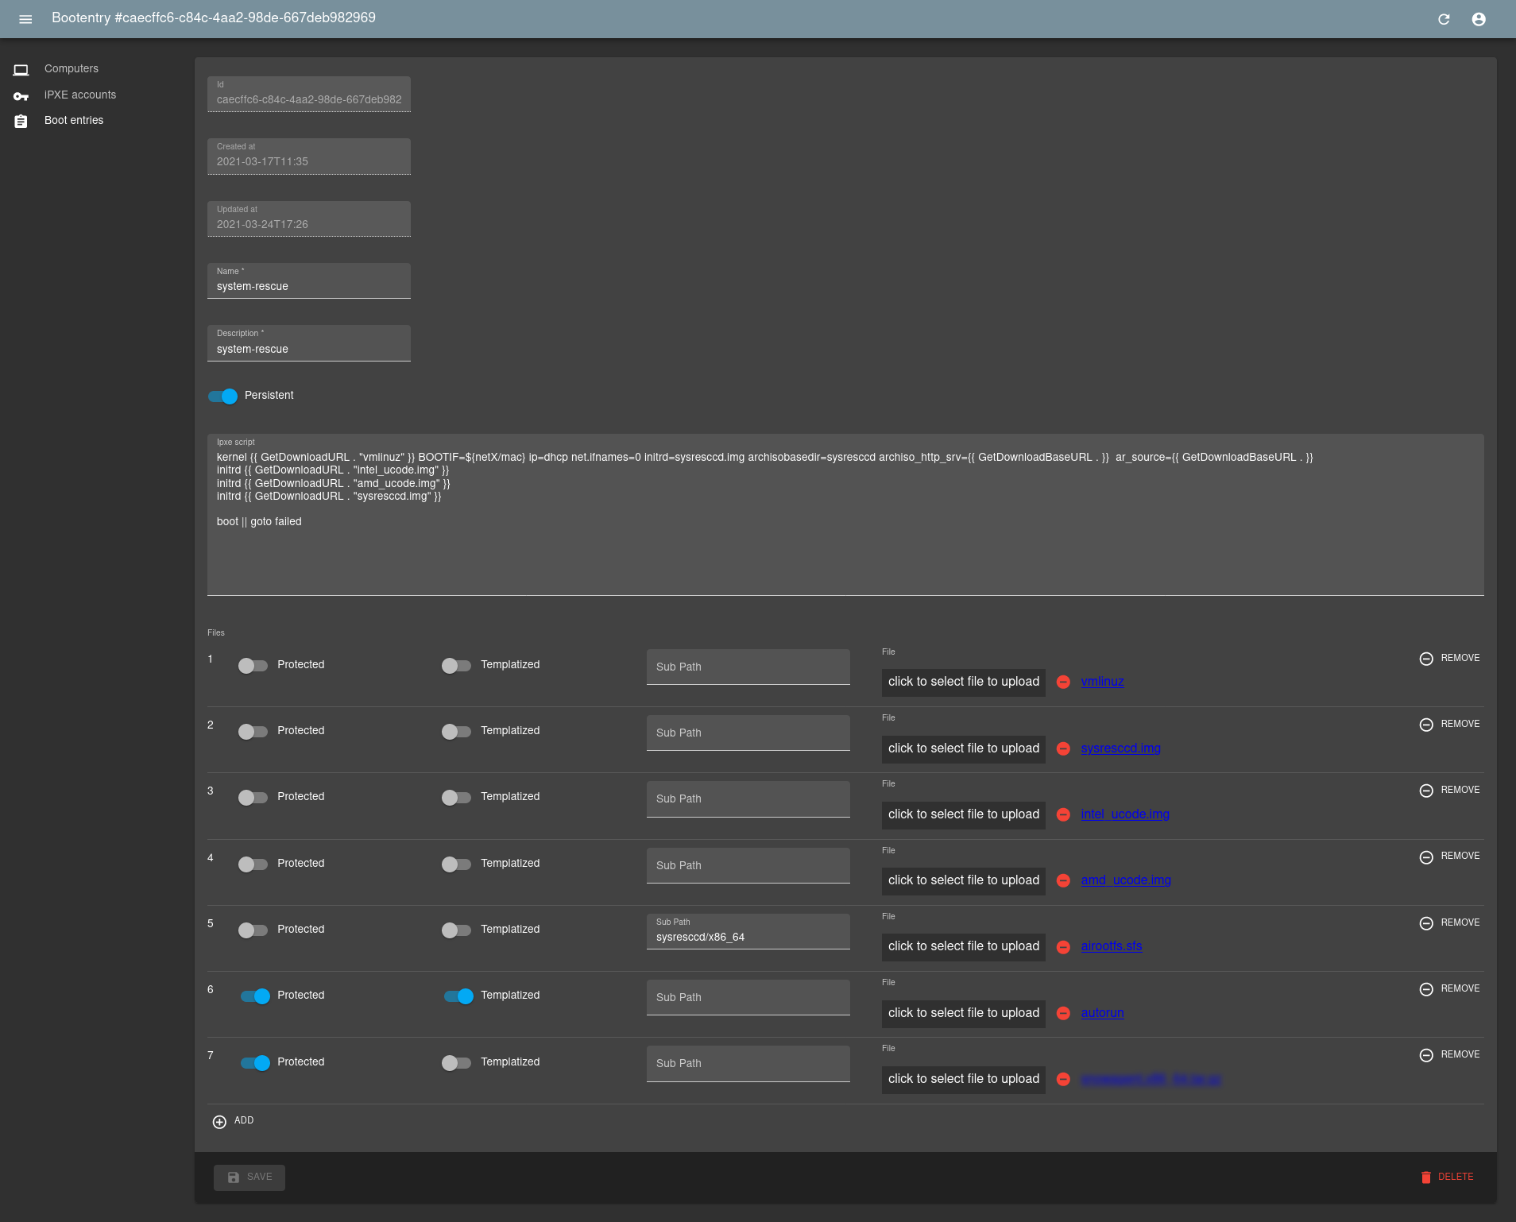The image size is (1516, 1222).
Task: Open the sysresccd.img file link
Action: 1120,748
